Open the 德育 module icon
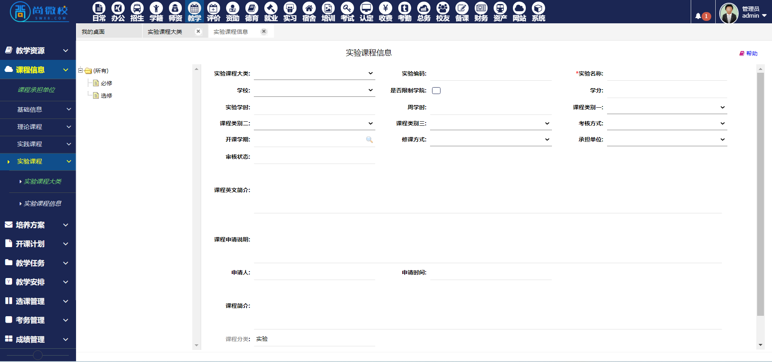This screenshot has height=362, width=772. click(252, 12)
